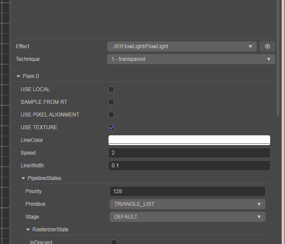Image resolution: width=285 pixels, height=244 pixels.
Task: Collapse the PipelineStates section
Action: pos(23,179)
